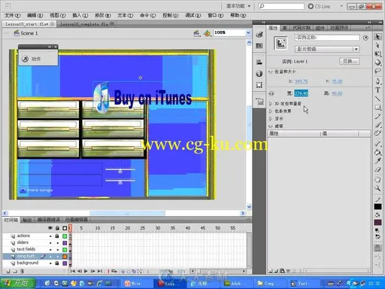Image resolution: width=385 pixels, height=289 pixels.
Task: Select the Selection arrow tool
Action: pyautogui.click(x=377, y=37)
